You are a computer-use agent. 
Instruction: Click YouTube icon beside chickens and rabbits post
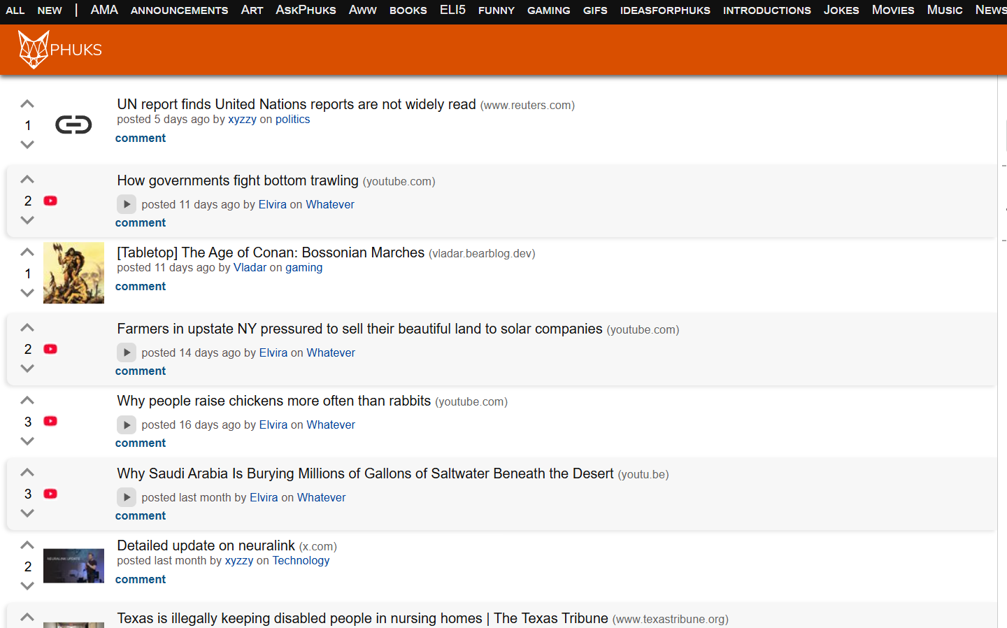pos(50,421)
